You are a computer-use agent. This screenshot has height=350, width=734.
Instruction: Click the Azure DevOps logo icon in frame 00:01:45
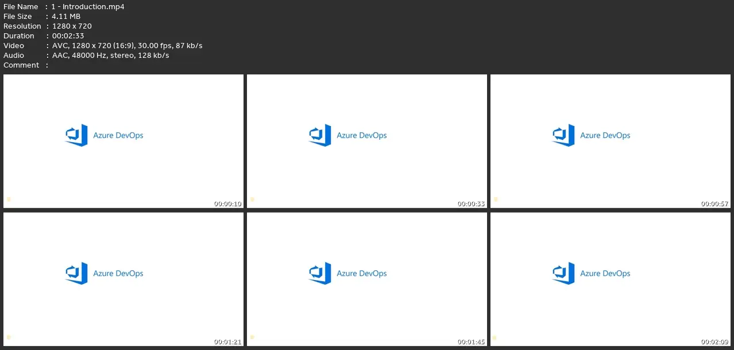click(x=320, y=273)
